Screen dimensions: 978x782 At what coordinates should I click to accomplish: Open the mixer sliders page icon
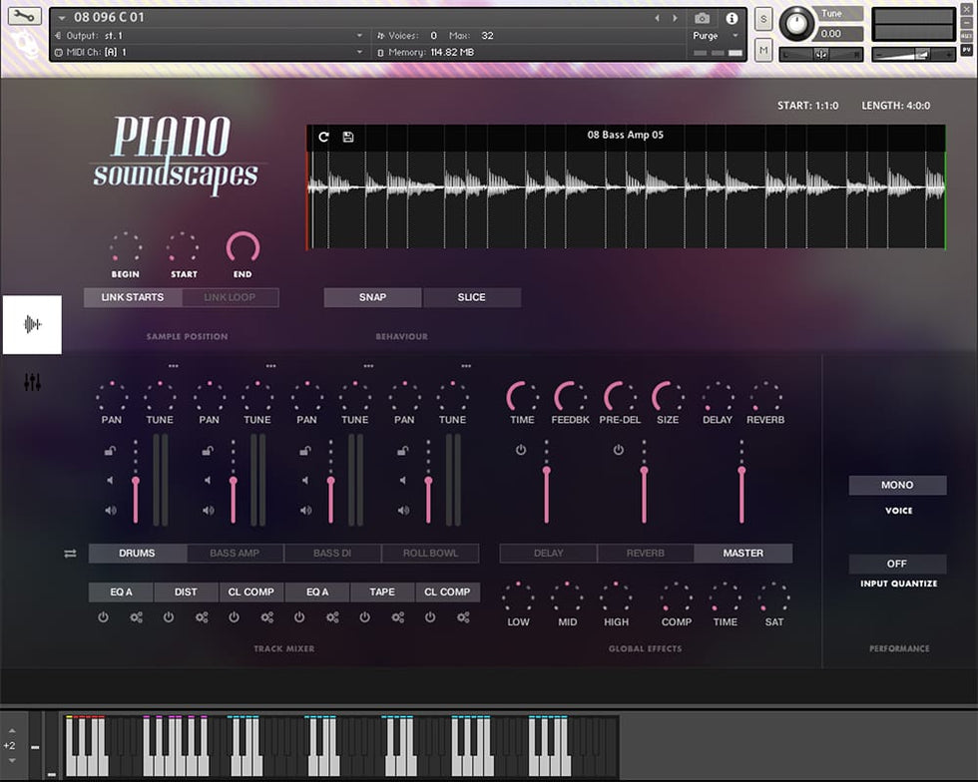[32, 382]
